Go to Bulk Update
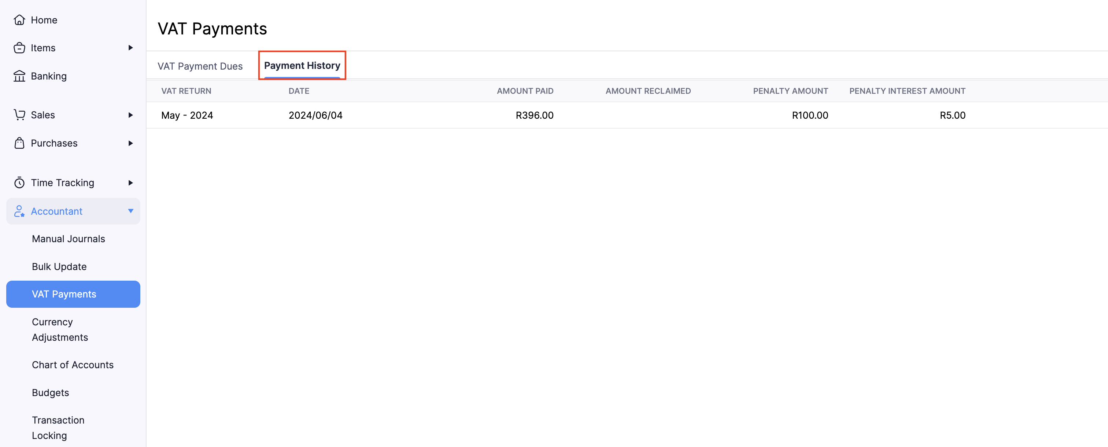The height and width of the screenshot is (447, 1108). pyautogui.click(x=59, y=267)
